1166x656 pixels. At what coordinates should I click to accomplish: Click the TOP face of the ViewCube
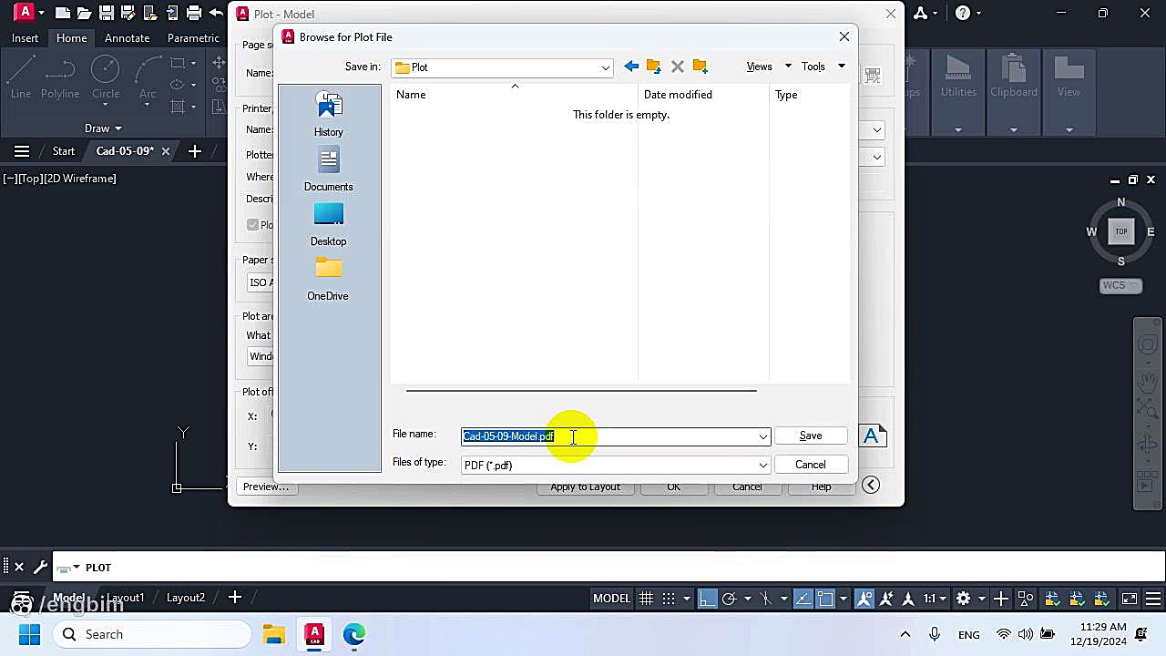tap(1121, 231)
